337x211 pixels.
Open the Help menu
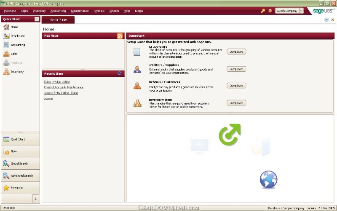click(x=127, y=11)
